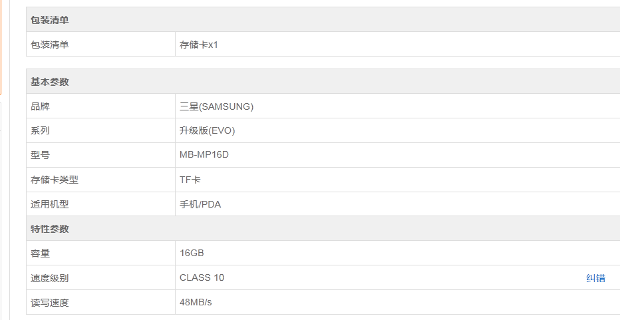Click the 品牌 row label
This screenshot has height=320, width=620.
pos(41,106)
